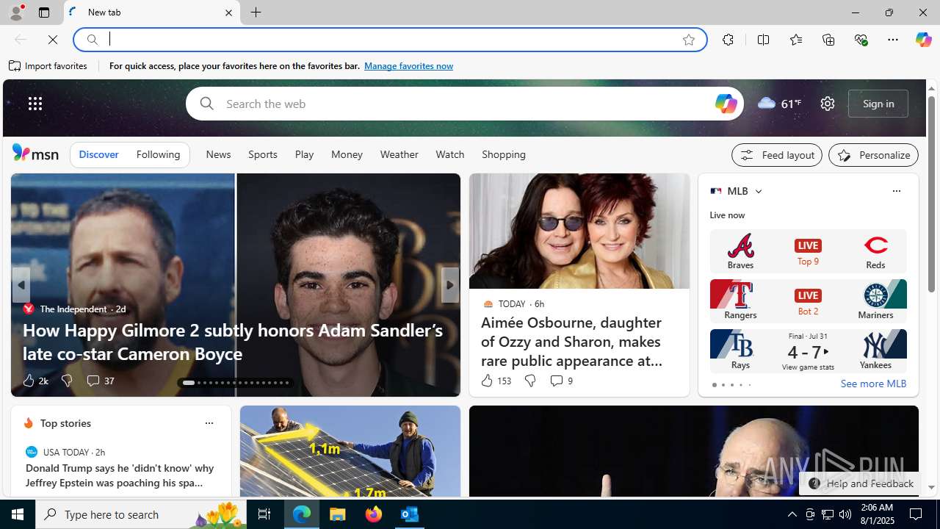Open MLB card more options
This screenshot has width=940, height=529.
(896, 191)
